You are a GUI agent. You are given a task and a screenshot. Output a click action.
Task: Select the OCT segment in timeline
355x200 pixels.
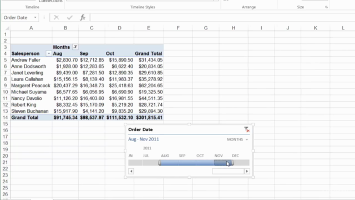(x=205, y=163)
